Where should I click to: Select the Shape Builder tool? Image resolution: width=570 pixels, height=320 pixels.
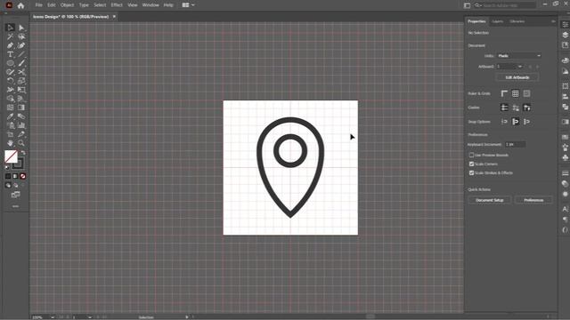tap(10, 99)
